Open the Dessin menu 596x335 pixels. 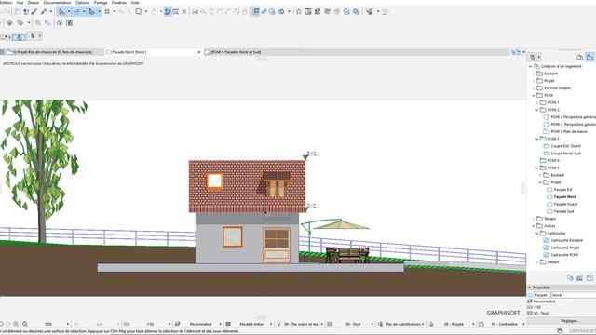tap(34, 2)
